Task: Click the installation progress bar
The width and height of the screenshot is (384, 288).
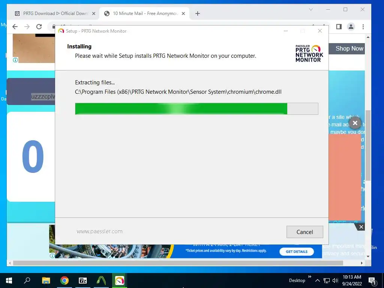Action: (196, 109)
